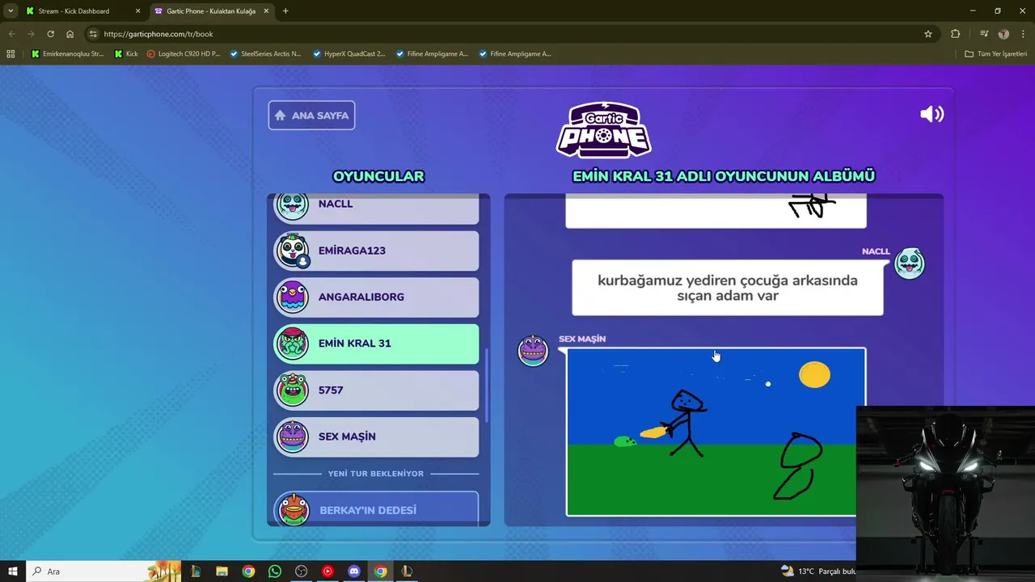
Task: Select player EMİRAGA123
Action: tap(376, 251)
